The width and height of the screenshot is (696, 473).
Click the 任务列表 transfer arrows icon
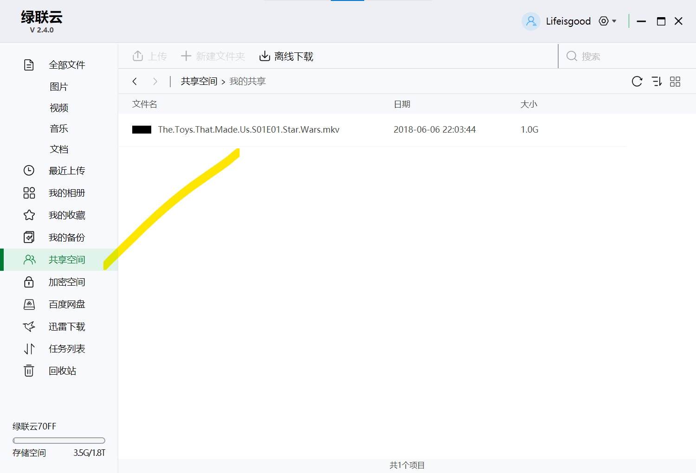[x=29, y=349]
